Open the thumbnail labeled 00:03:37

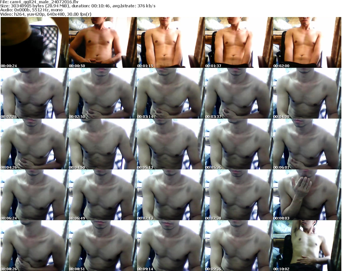(239, 93)
